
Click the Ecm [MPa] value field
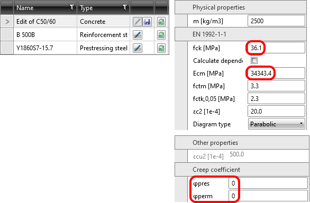[x=276, y=73]
